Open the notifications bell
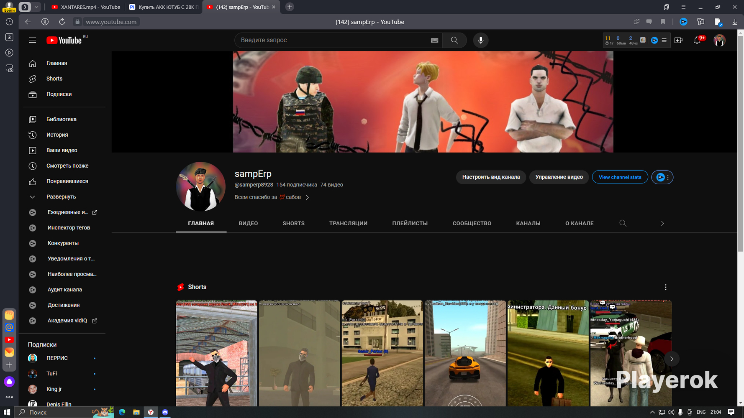744x418 pixels. (x=697, y=40)
